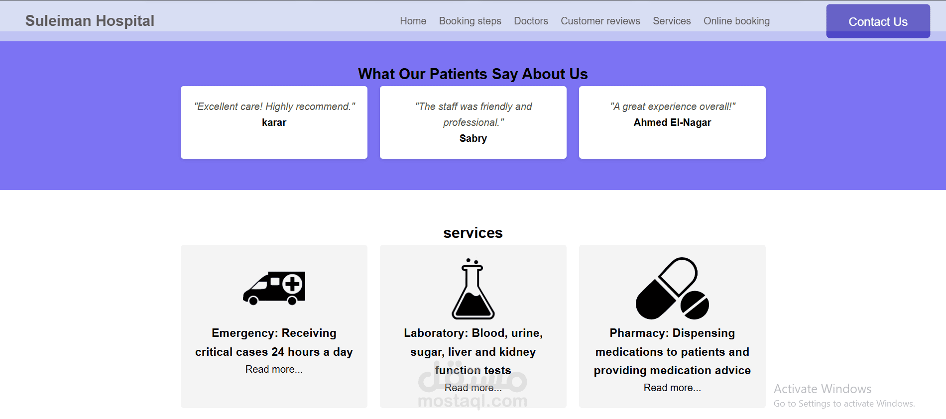Open the Doctors nav item
This screenshot has height=419, width=946.
pyautogui.click(x=531, y=21)
